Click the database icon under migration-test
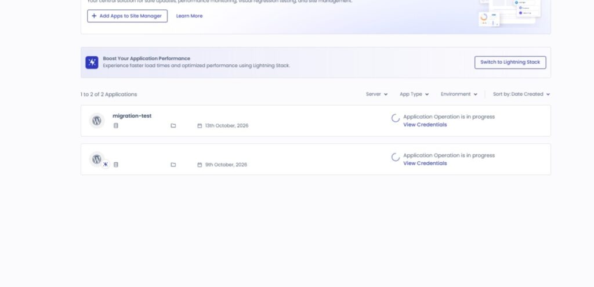This screenshot has width=594, height=287. (x=116, y=126)
